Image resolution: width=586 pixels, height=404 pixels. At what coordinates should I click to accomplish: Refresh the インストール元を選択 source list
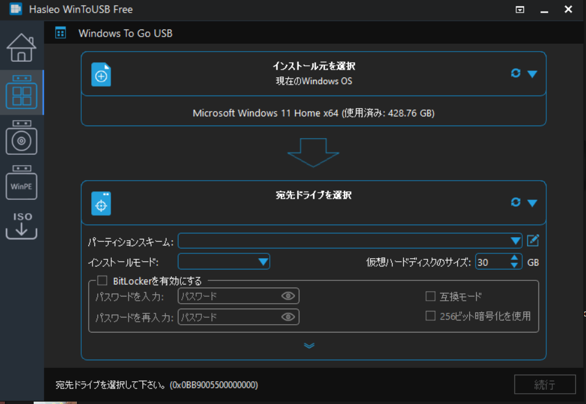coord(516,73)
